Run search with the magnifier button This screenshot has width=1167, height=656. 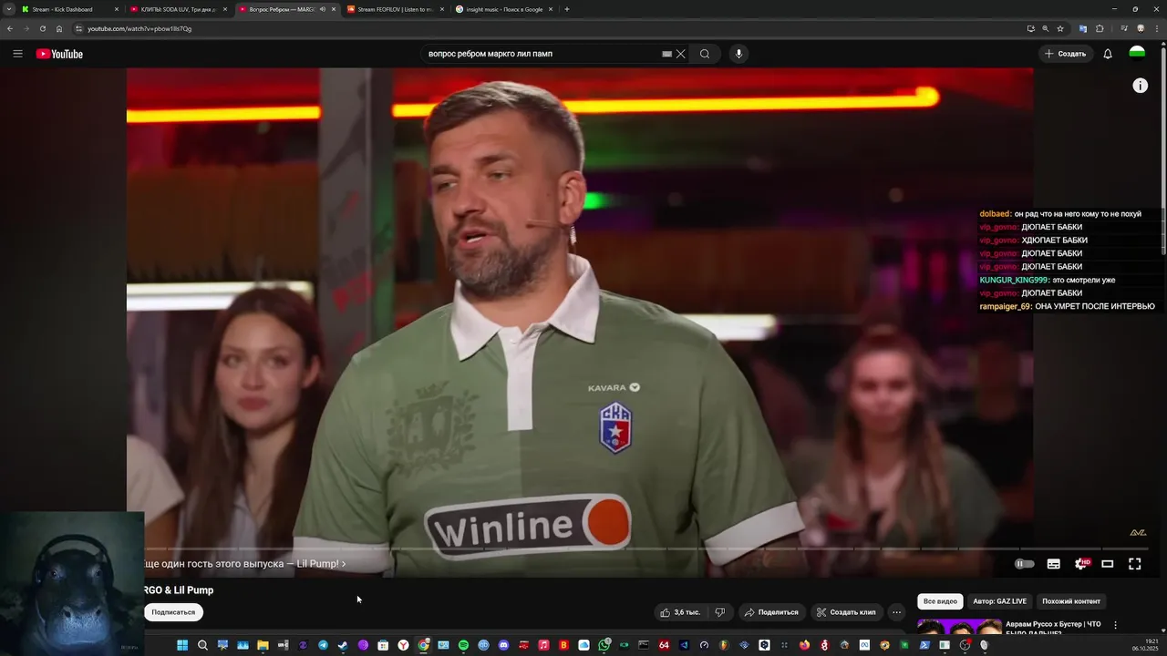tap(705, 54)
